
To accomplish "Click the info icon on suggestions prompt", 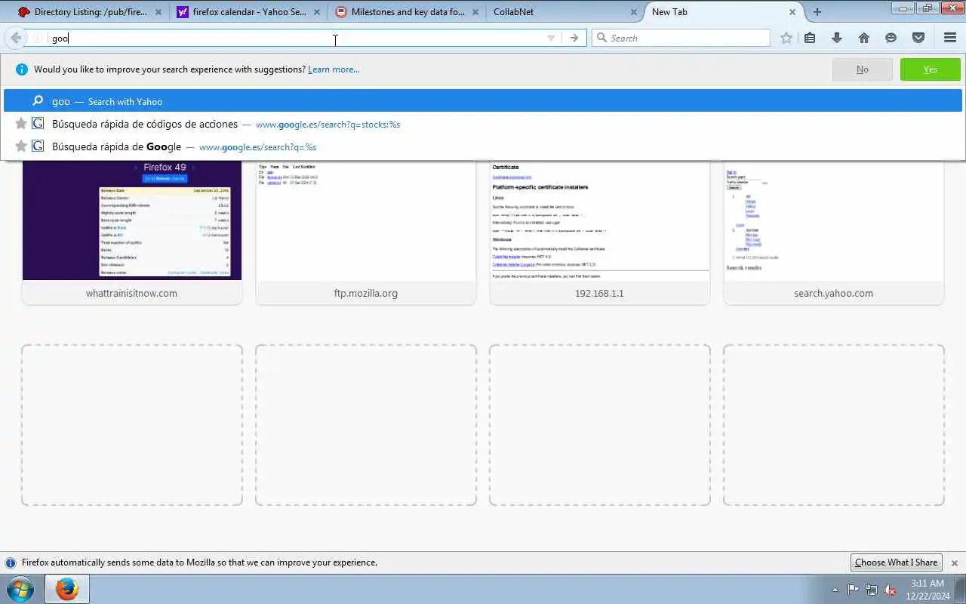I will pyautogui.click(x=21, y=69).
